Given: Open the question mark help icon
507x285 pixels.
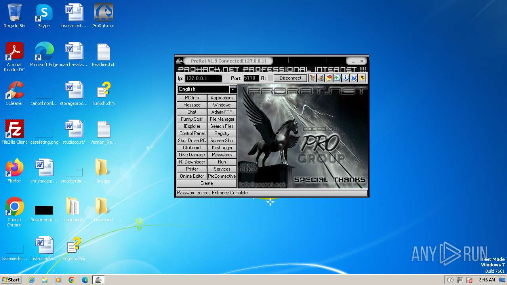Looking at the screenshot, I should point(354,78).
